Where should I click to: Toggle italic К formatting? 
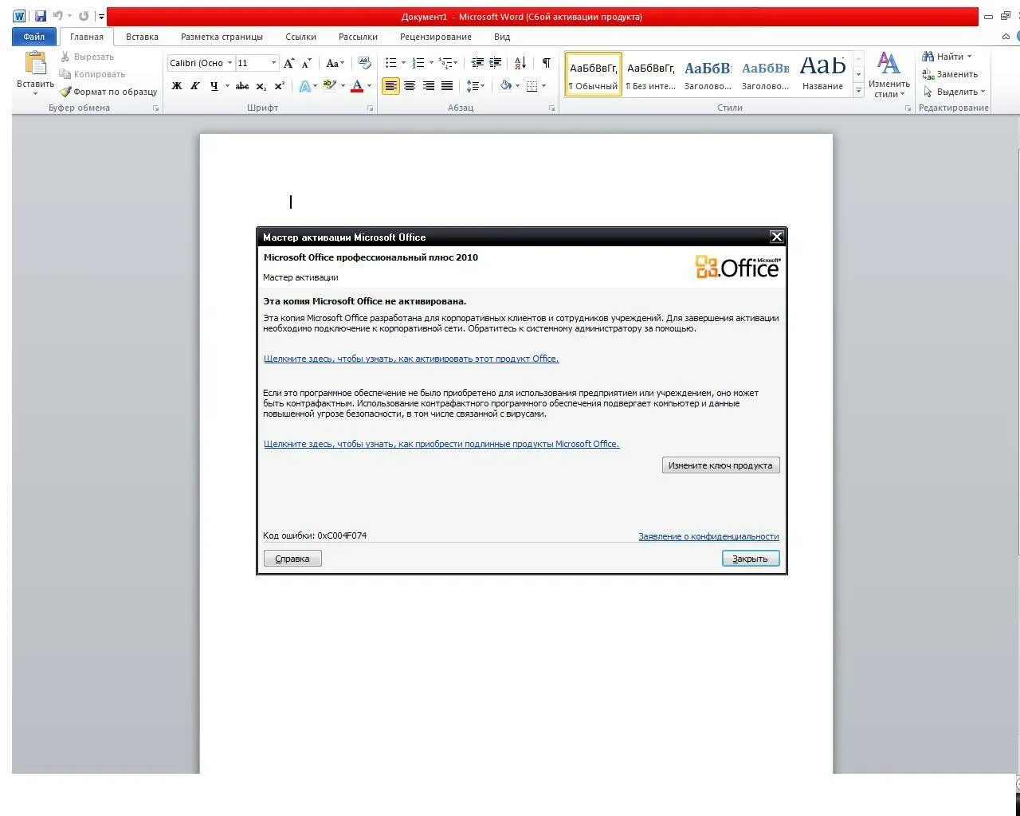(x=195, y=86)
